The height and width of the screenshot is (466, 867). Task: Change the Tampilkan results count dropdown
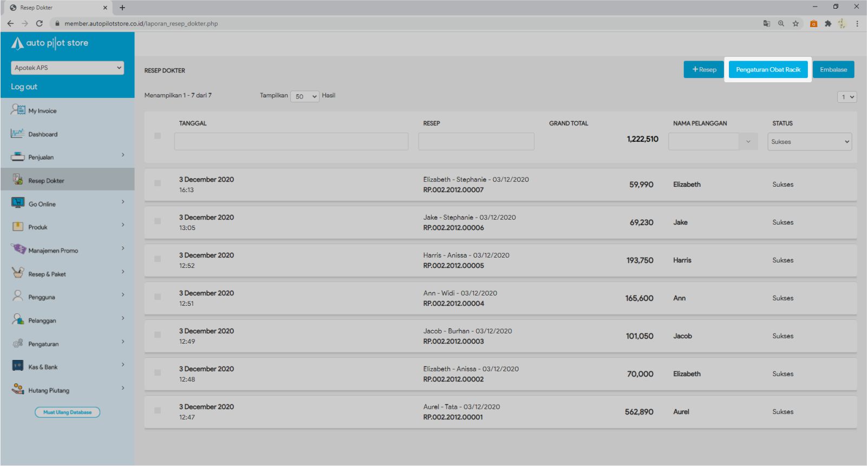pos(305,96)
